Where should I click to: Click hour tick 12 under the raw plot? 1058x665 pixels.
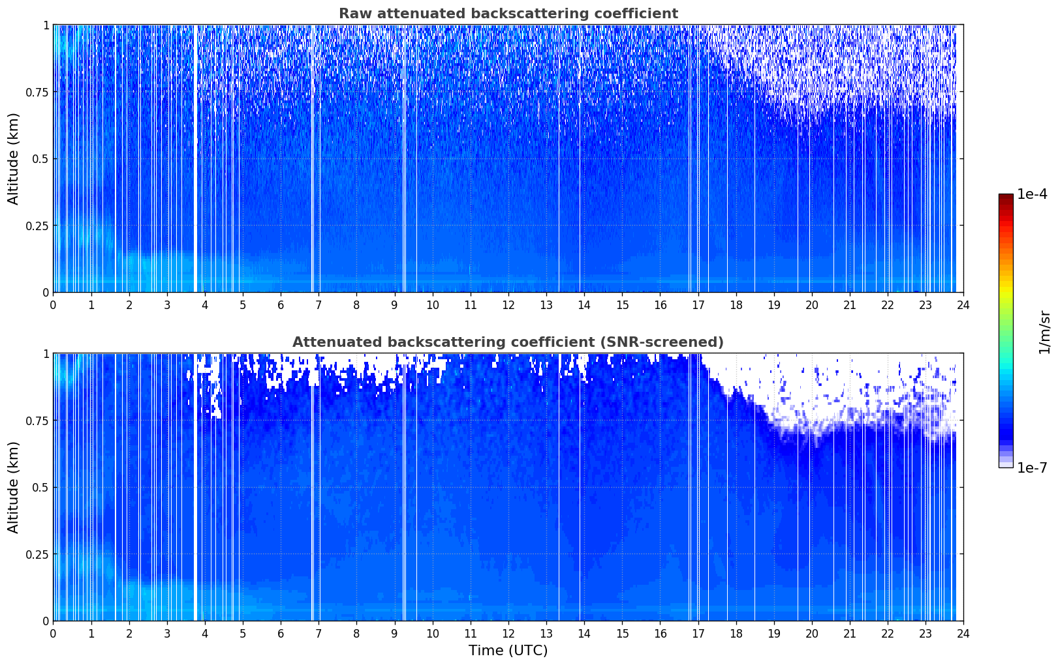point(508,304)
